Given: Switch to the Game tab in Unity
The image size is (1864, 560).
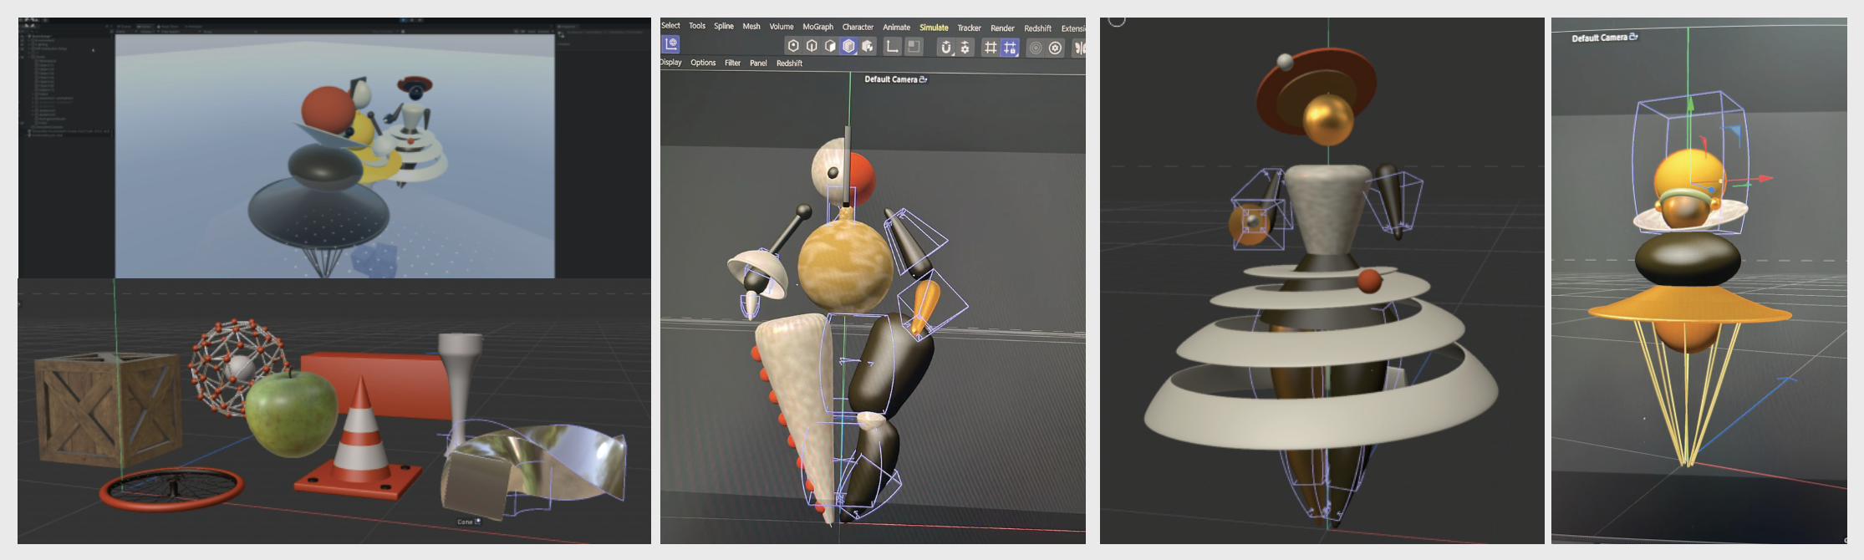Looking at the screenshot, I should tap(145, 27).
